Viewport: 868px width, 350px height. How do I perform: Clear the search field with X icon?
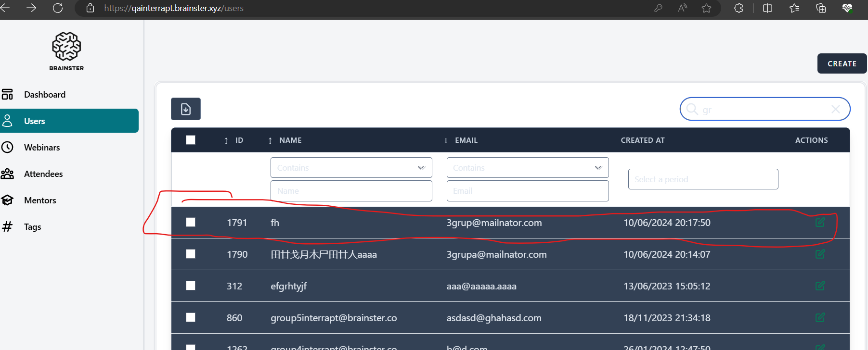tap(836, 109)
